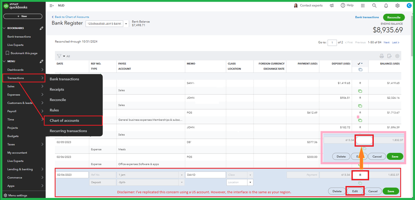This screenshot has width=415, height=200.
Task: Click Edit in the DAVID transaction row
Action: [x=355, y=191]
